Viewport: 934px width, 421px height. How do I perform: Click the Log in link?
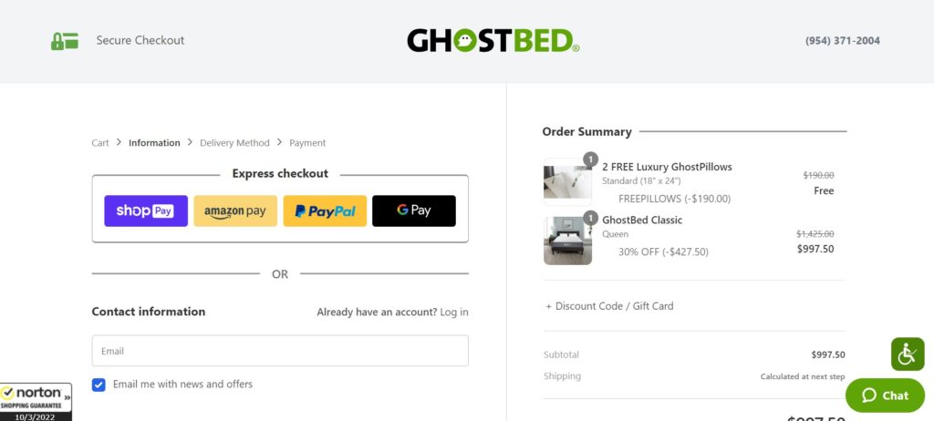[454, 312]
